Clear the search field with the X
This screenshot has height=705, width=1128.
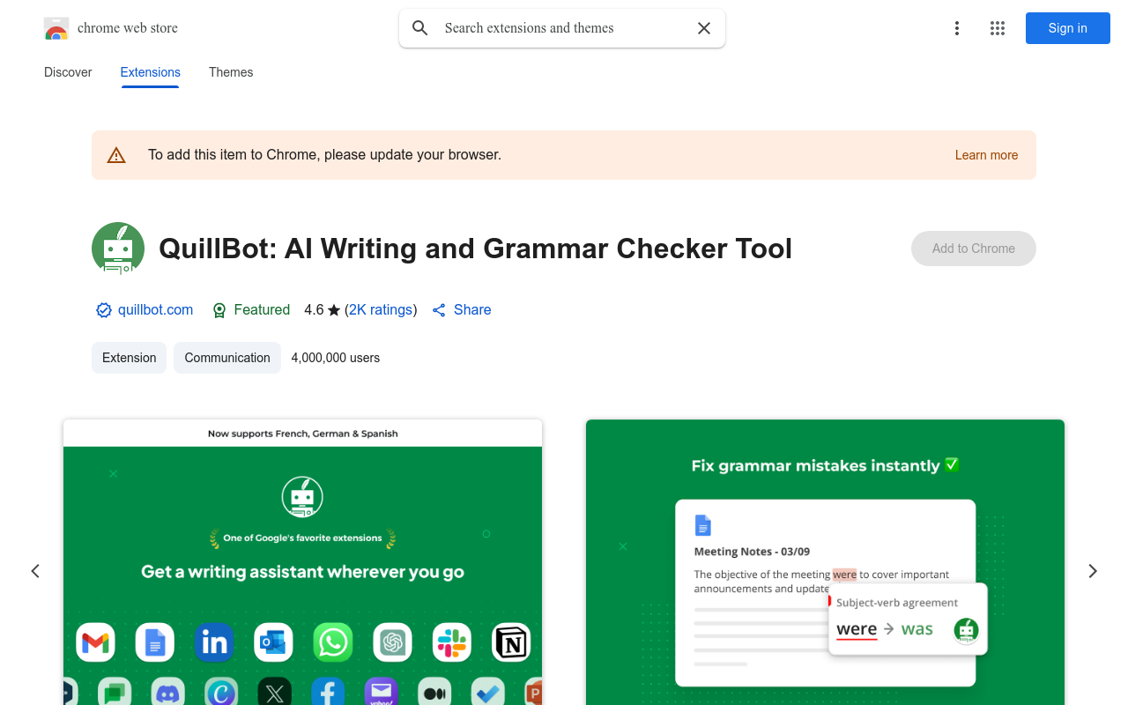(x=704, y=28)
